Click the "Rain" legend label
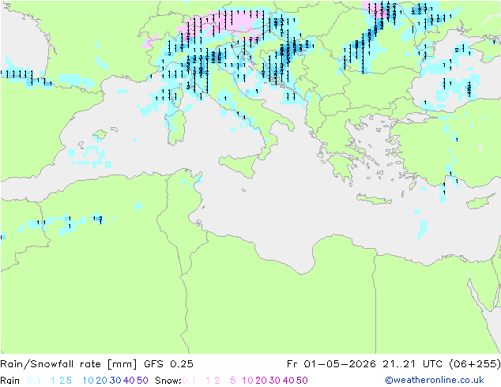This screenshot has width=501, height=387. [x=10, y=381]
